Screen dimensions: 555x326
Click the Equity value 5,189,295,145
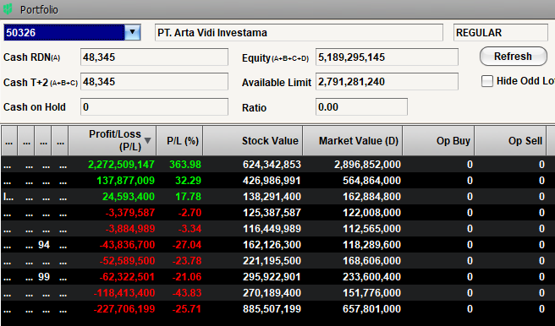[x=351, y=57]
